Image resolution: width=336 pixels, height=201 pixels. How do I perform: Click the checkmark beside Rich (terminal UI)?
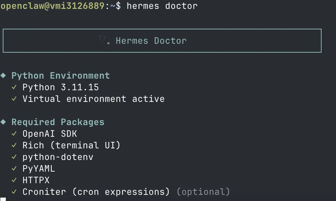pyautogui.click(x=14, y=145)
